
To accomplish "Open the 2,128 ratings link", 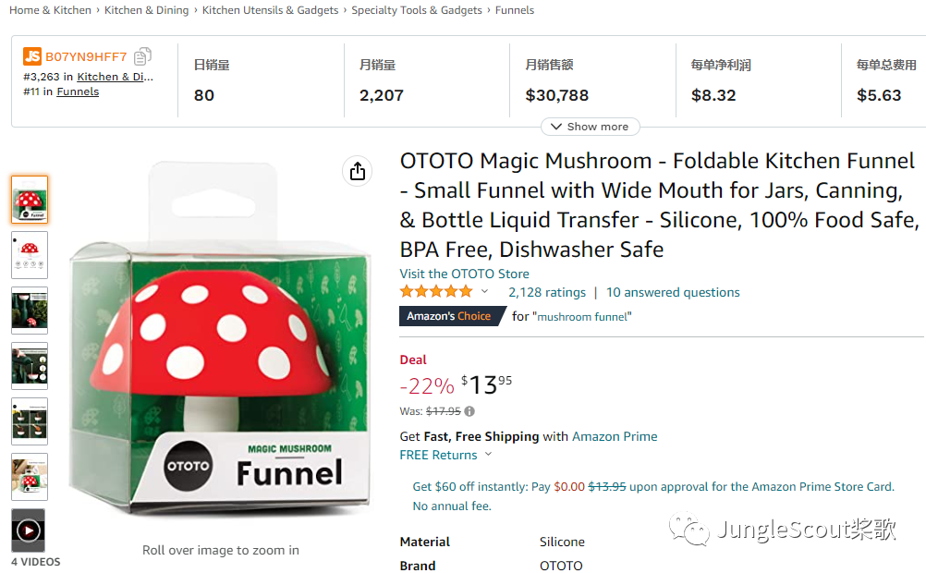I will 547,292.
